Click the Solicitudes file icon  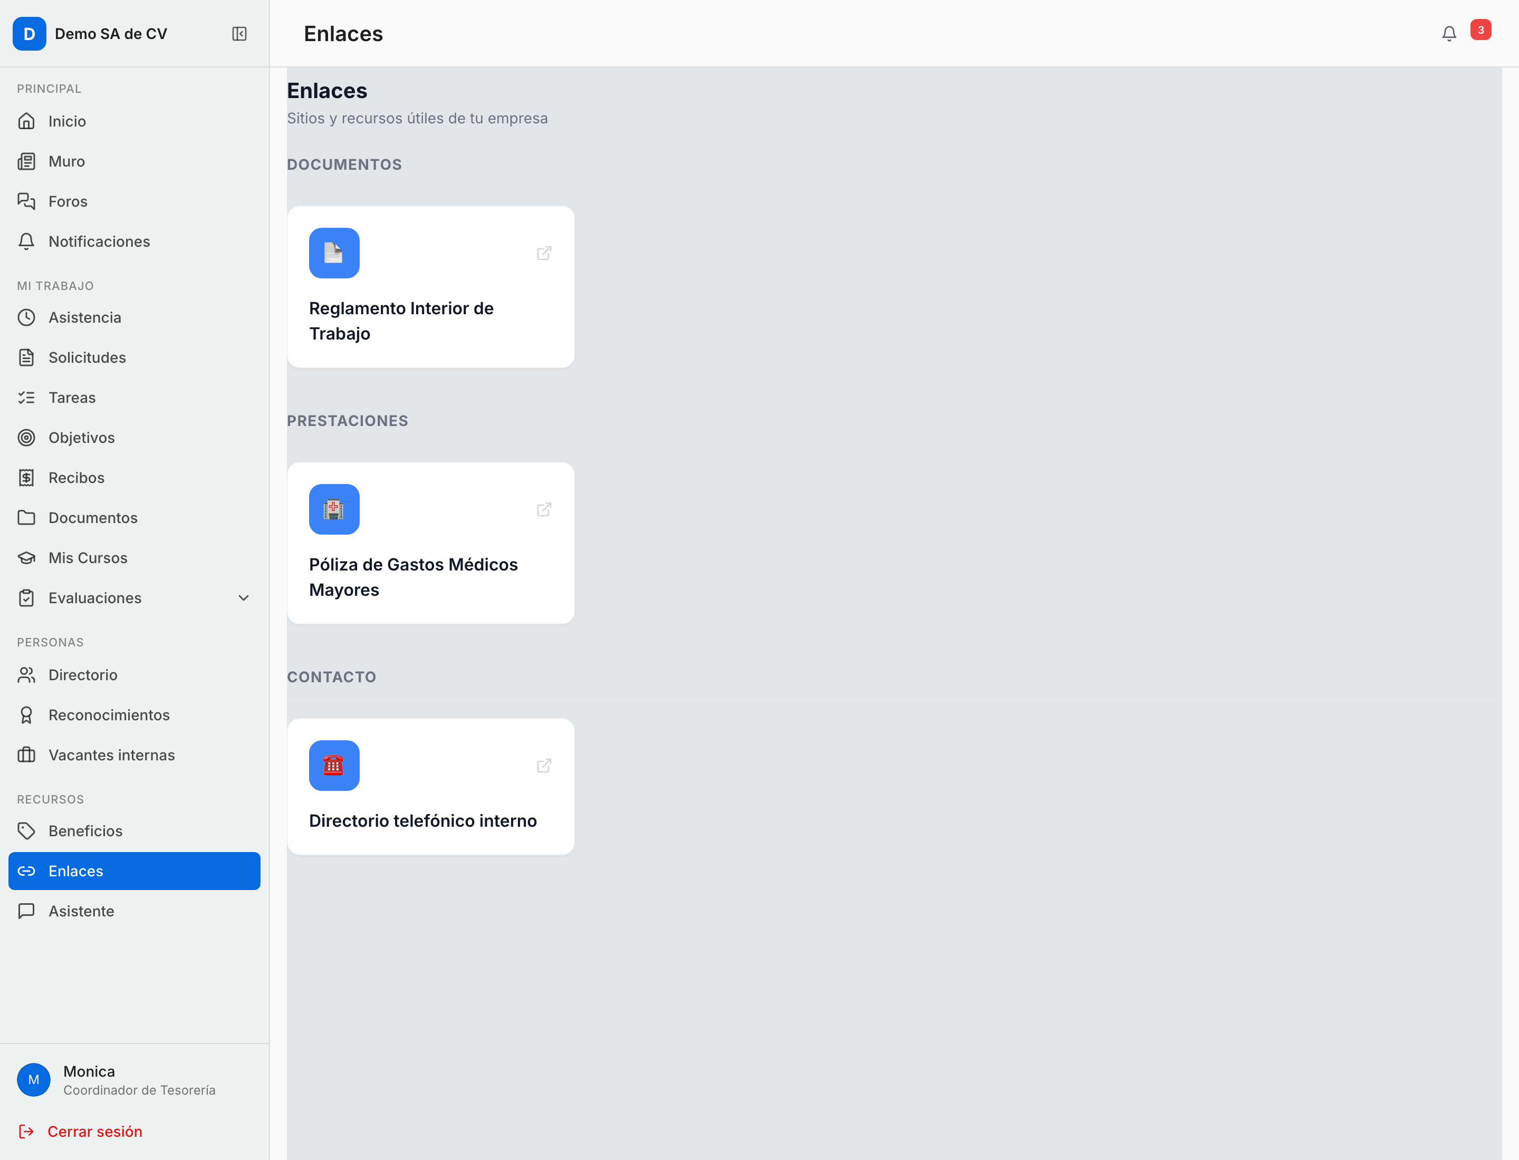(26, 357)
